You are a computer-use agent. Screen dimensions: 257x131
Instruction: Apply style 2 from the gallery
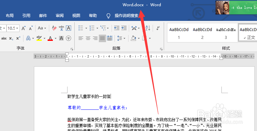(202, 33)
